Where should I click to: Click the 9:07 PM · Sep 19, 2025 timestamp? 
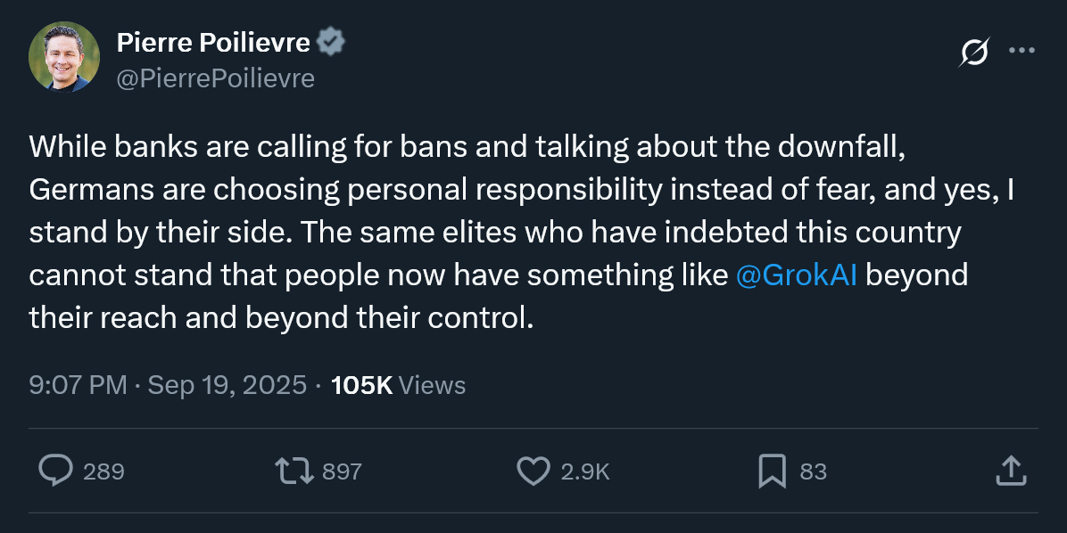168,385
